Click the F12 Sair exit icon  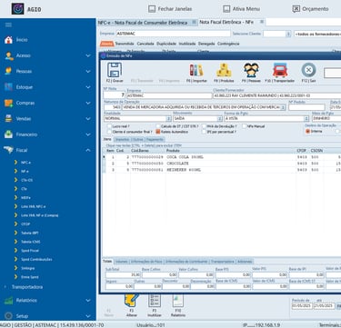coord(308,70)
